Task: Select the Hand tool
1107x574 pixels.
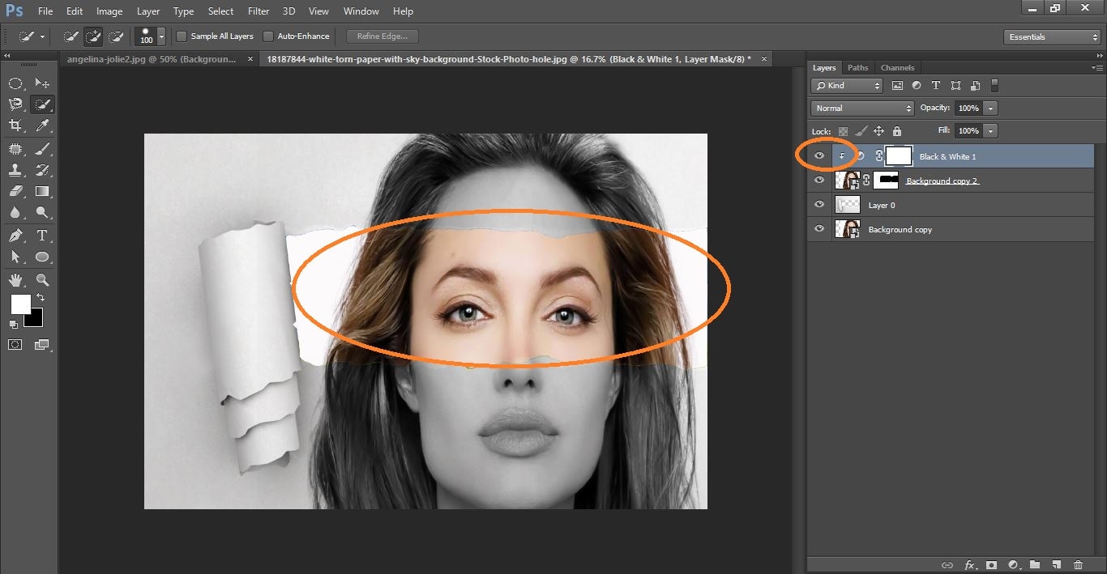Action: 15,279
